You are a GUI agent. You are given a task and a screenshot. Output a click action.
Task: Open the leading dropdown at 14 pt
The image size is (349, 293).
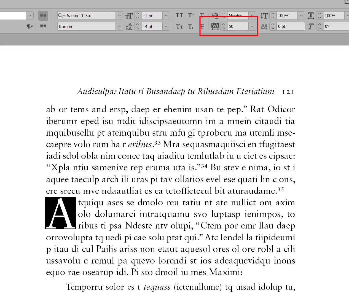(x=166, y=26)
